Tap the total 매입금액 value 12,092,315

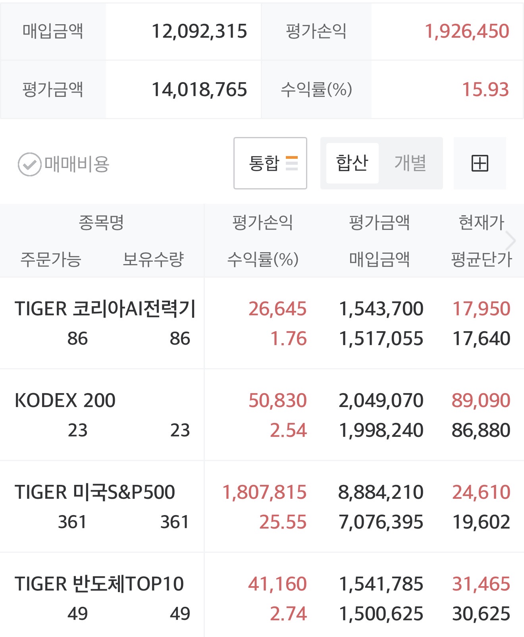tap(199, 31)
